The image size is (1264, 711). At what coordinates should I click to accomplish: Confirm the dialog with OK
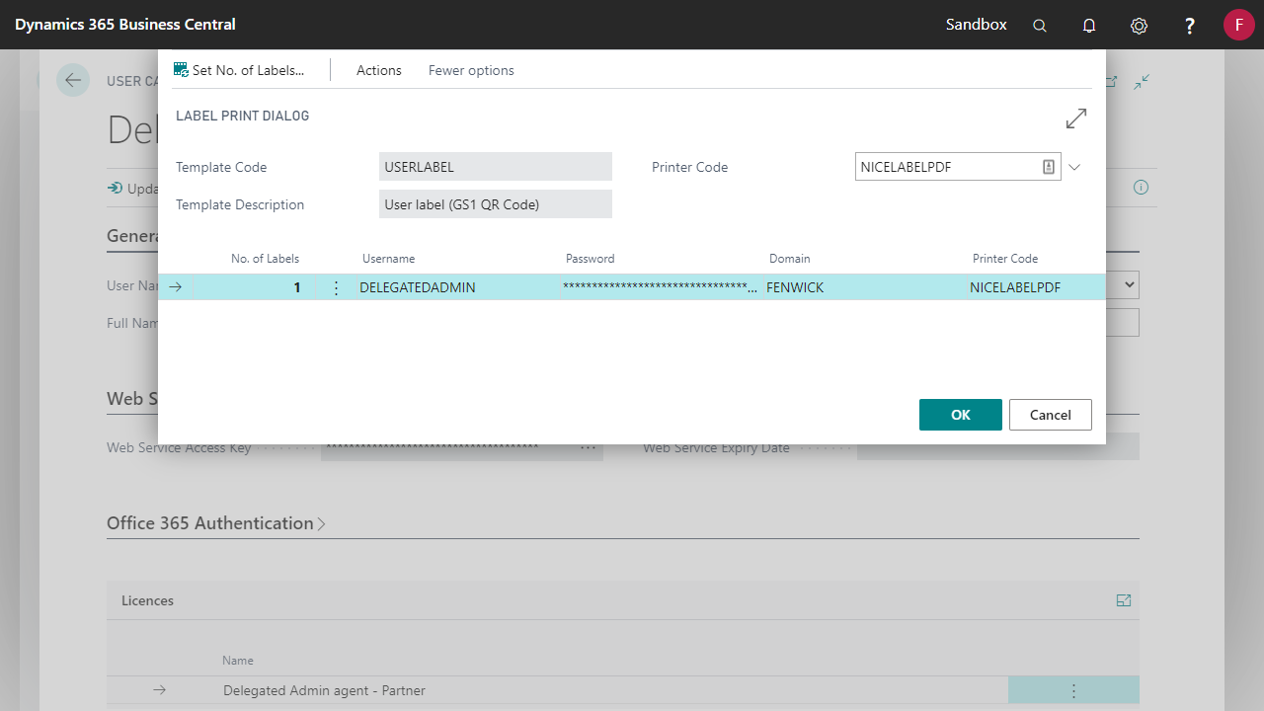point(961,415)
